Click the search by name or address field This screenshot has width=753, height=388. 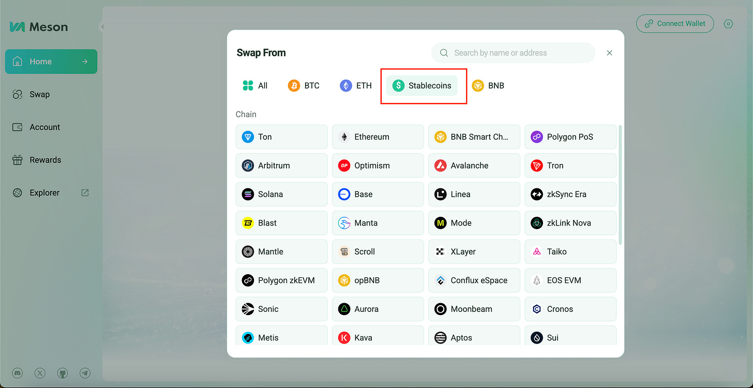coord(512,53)
